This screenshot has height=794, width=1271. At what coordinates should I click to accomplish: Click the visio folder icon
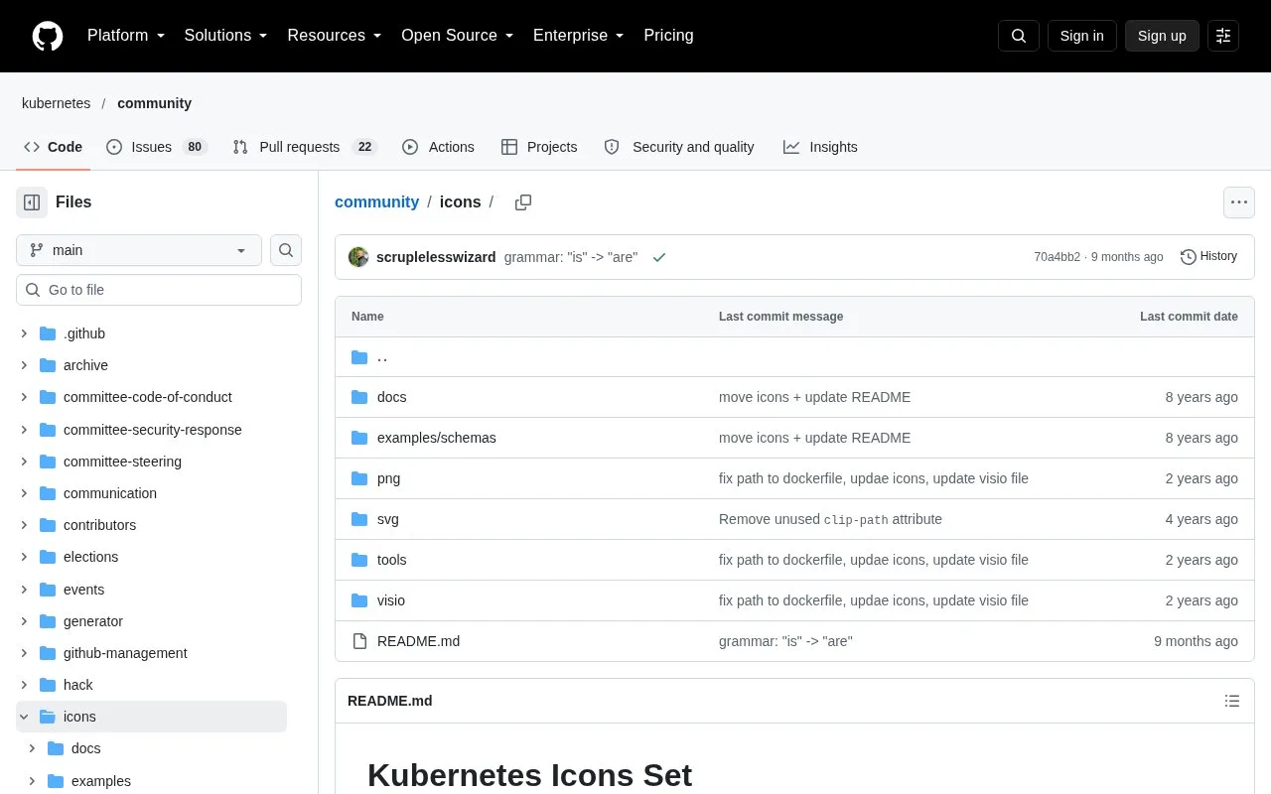[359, 600]
